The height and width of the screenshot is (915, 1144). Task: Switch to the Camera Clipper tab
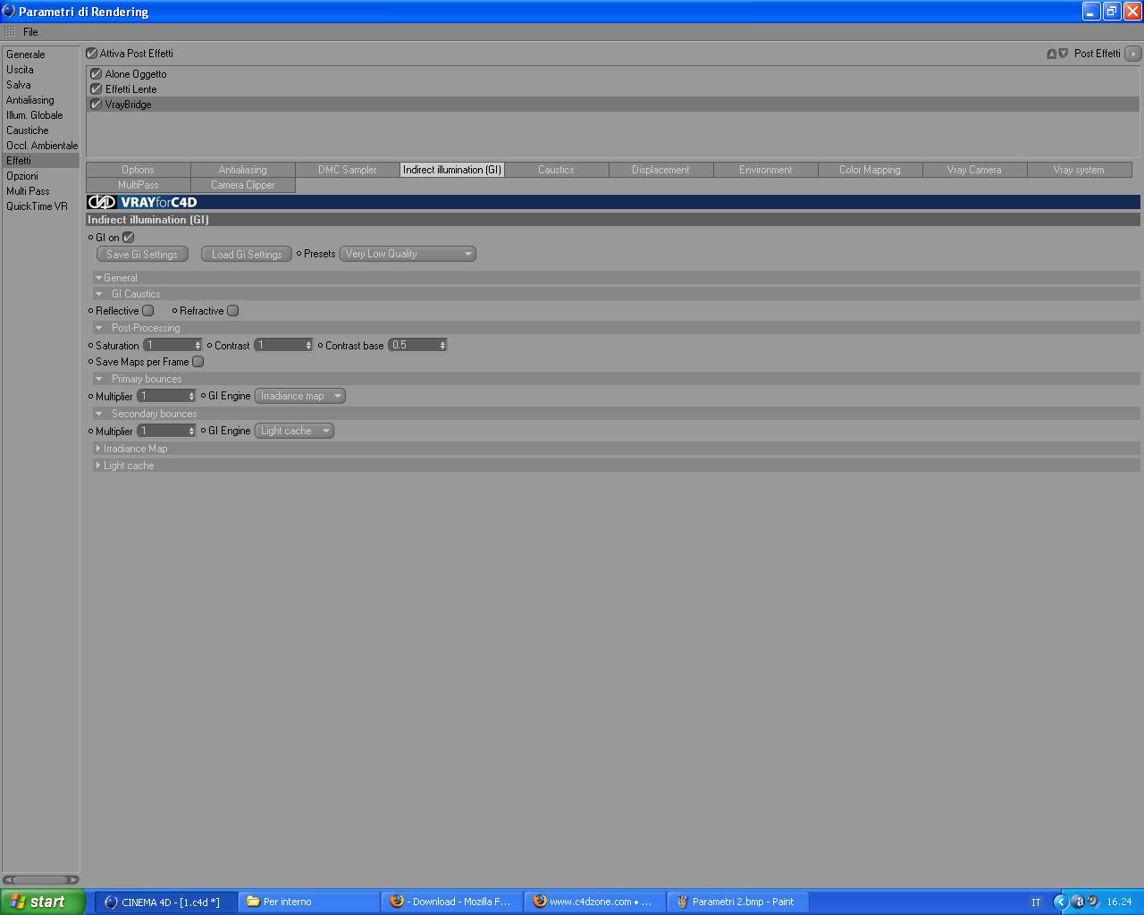pos(243,185)
